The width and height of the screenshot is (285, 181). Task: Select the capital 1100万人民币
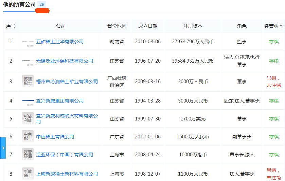click(x=193, y=174)
